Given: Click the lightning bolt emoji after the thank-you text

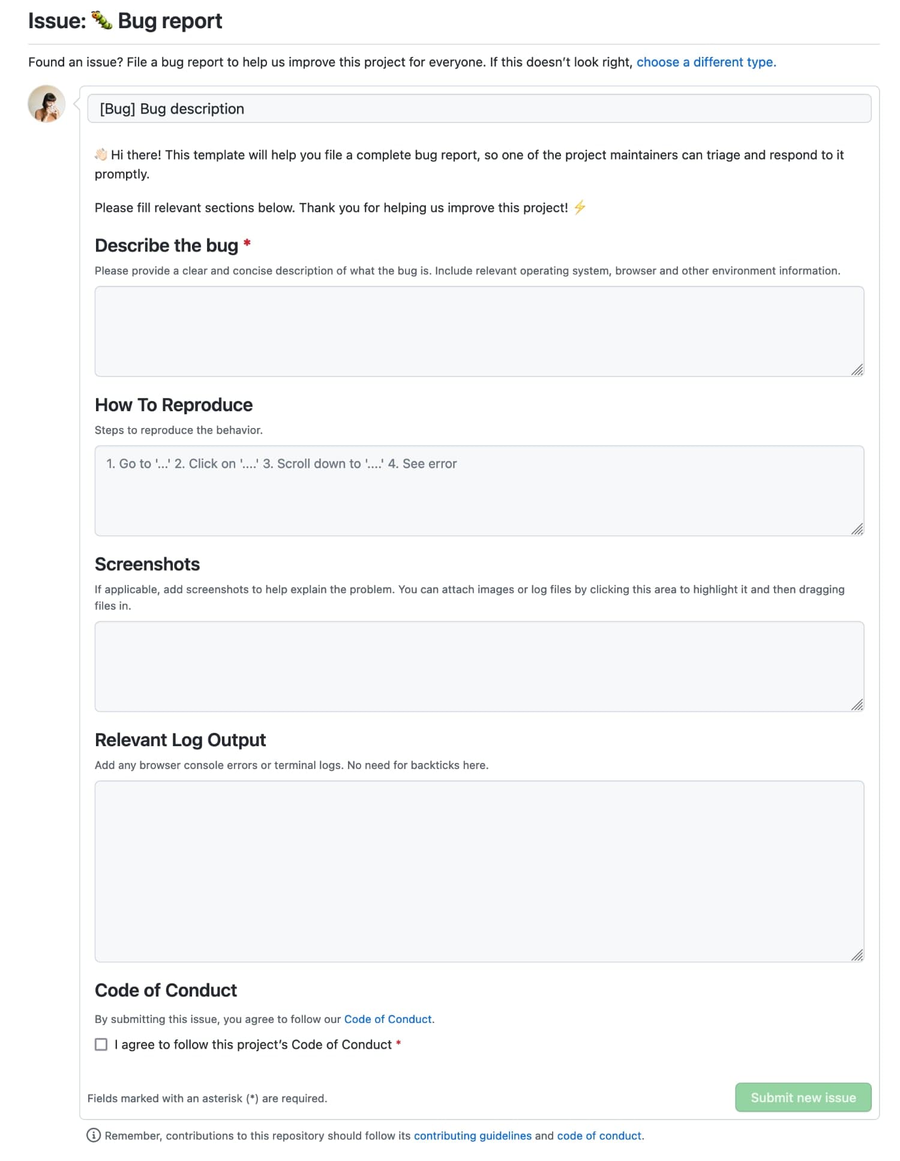Looking at the screenshot, I should (580, 208).
